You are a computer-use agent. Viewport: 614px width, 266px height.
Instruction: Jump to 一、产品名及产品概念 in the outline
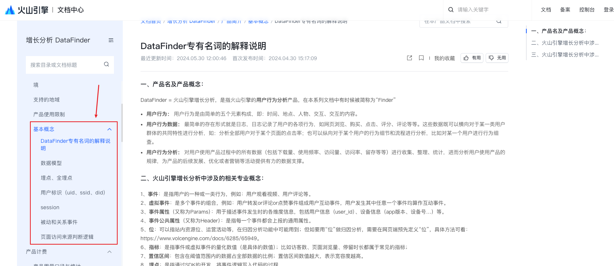559,31
